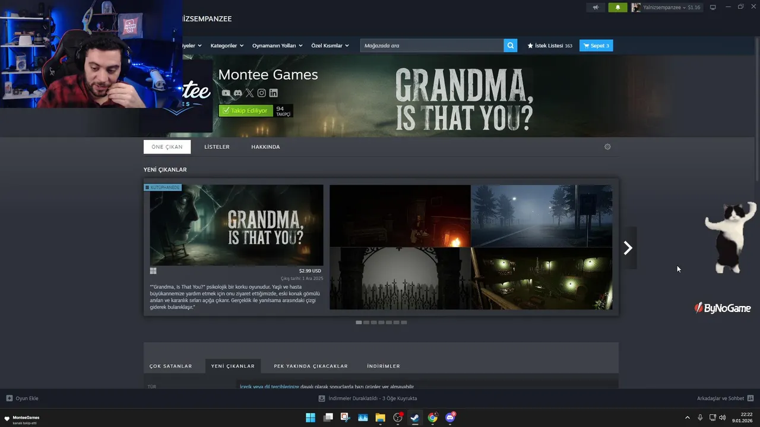This screenshot has height=427, width=760.
Task: Jump to the last carousel page dot
Action: point(404,323)
